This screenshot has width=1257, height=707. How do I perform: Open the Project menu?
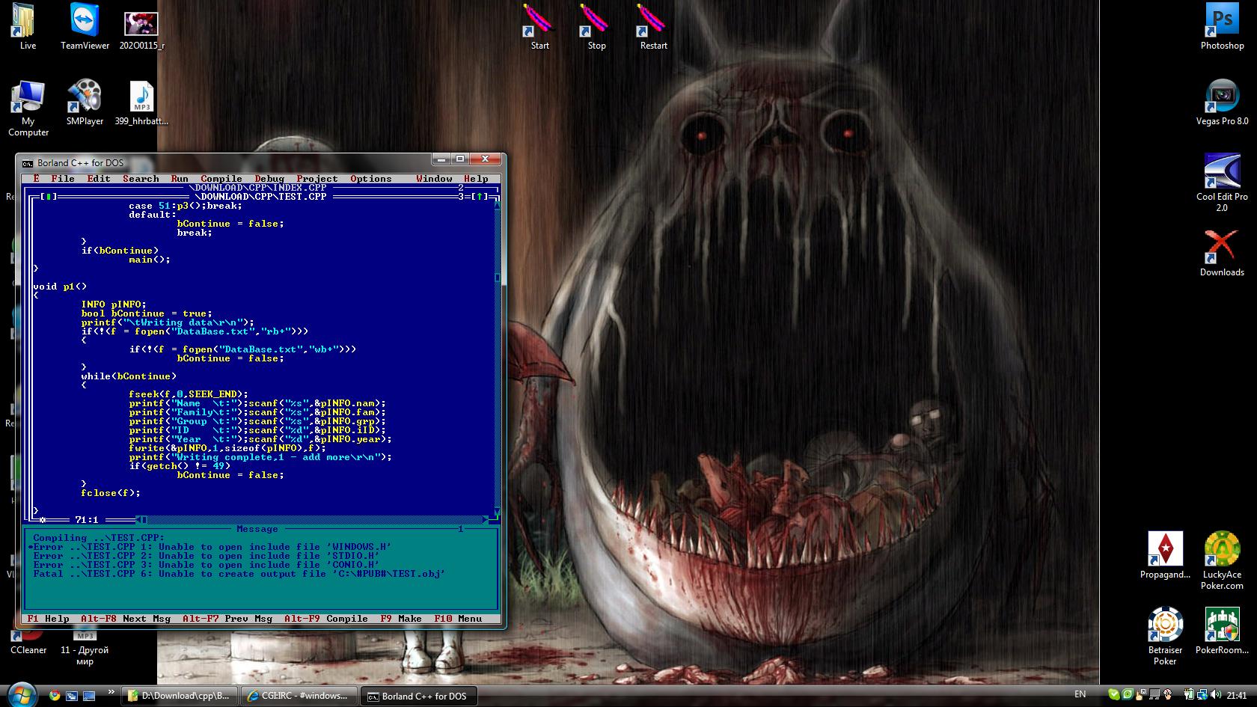click(317, 179)
